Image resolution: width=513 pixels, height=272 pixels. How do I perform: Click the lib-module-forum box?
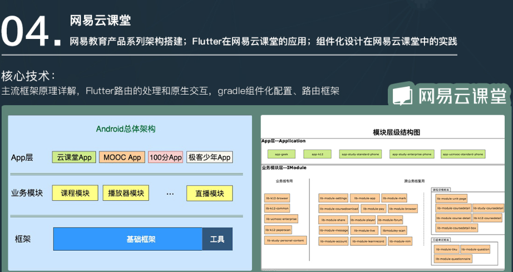point(390,220)
